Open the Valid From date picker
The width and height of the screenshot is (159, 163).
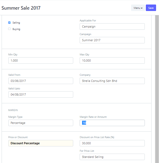click(41, 81)
